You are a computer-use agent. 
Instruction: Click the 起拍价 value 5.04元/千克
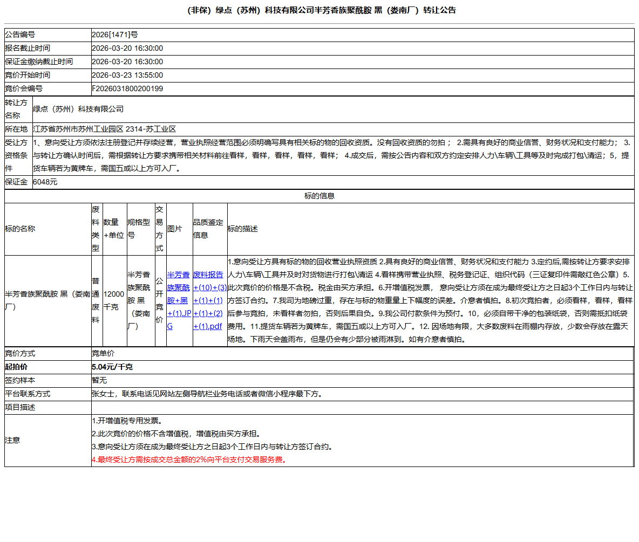click(x=107, y=367)
